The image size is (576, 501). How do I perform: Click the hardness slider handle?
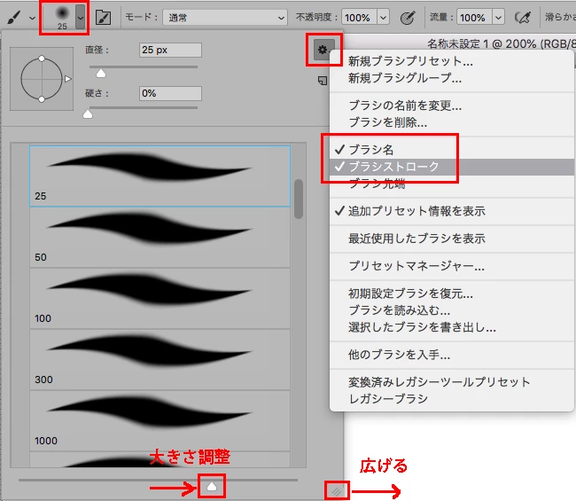88,114
